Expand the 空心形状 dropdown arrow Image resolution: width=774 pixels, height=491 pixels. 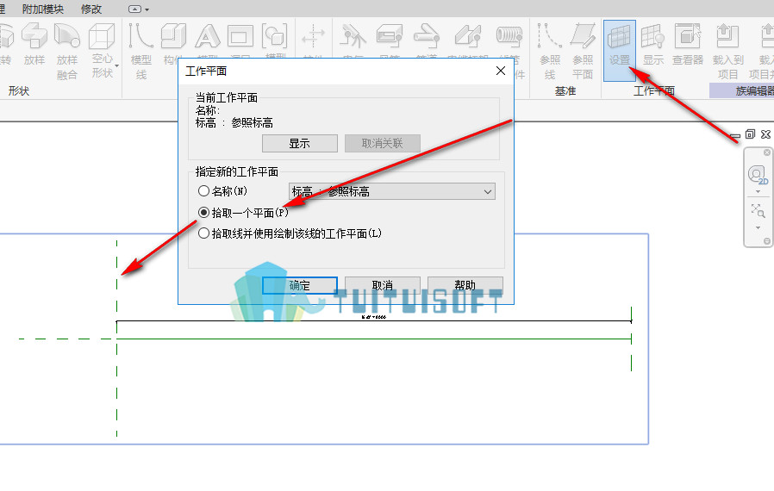pos(117,65)
